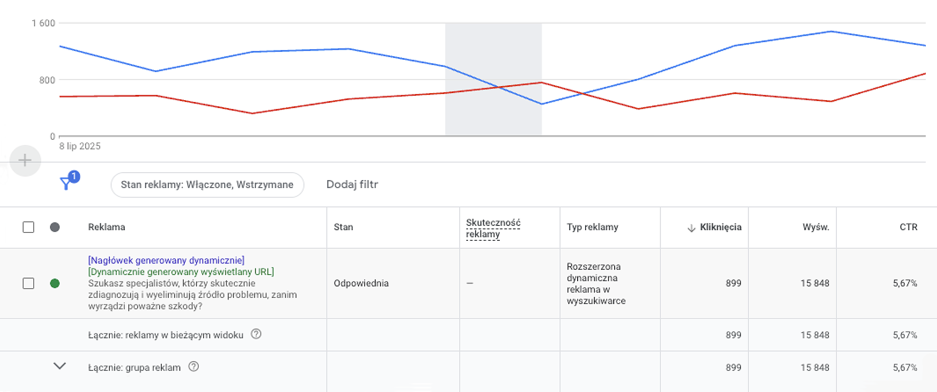Click the Stan column header
The height and width of the screenshot is (392, 937).
pyautogui.click(x=343, y=227)
